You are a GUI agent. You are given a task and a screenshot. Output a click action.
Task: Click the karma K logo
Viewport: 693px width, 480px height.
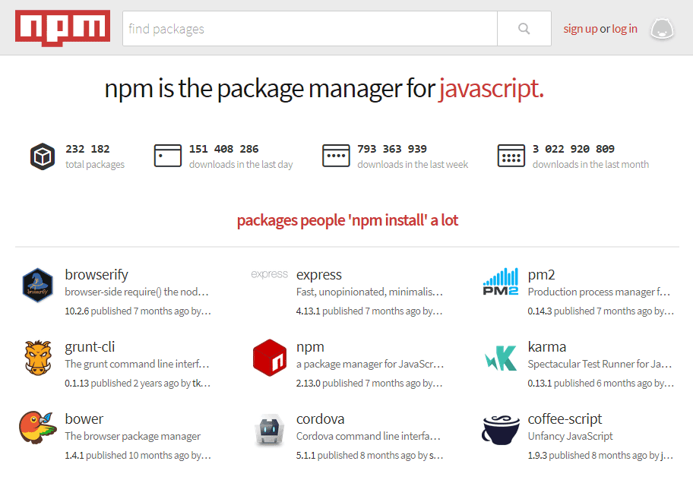(501, 358)
